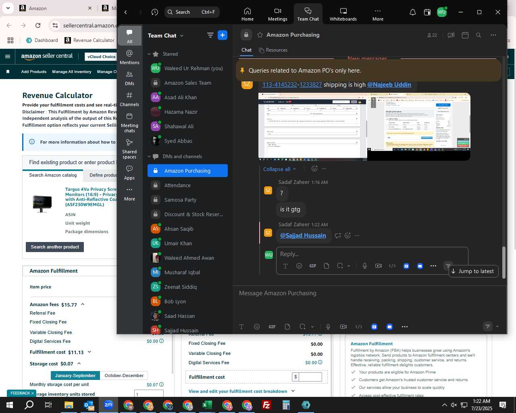Open Excel from the Windows taskbar
Viewport: 516px width, 413px height.
[207, 405]
